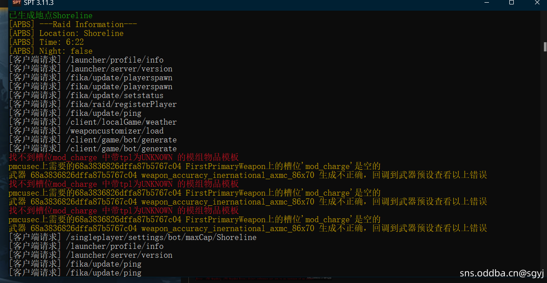Select the "/fika/raid/registerPlayer" request line
The height and width of the screenshot is (283, 547).
click(x=93, y=104)
